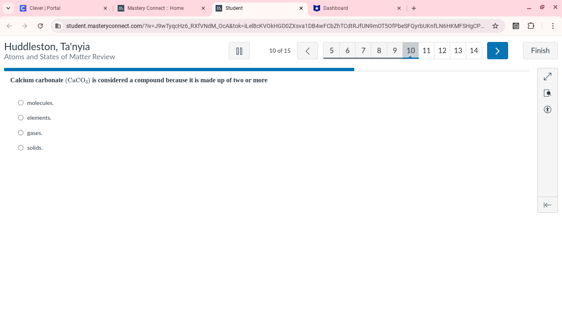
Task: Click the Calcium carbonate question text
Action: [139, 80]
